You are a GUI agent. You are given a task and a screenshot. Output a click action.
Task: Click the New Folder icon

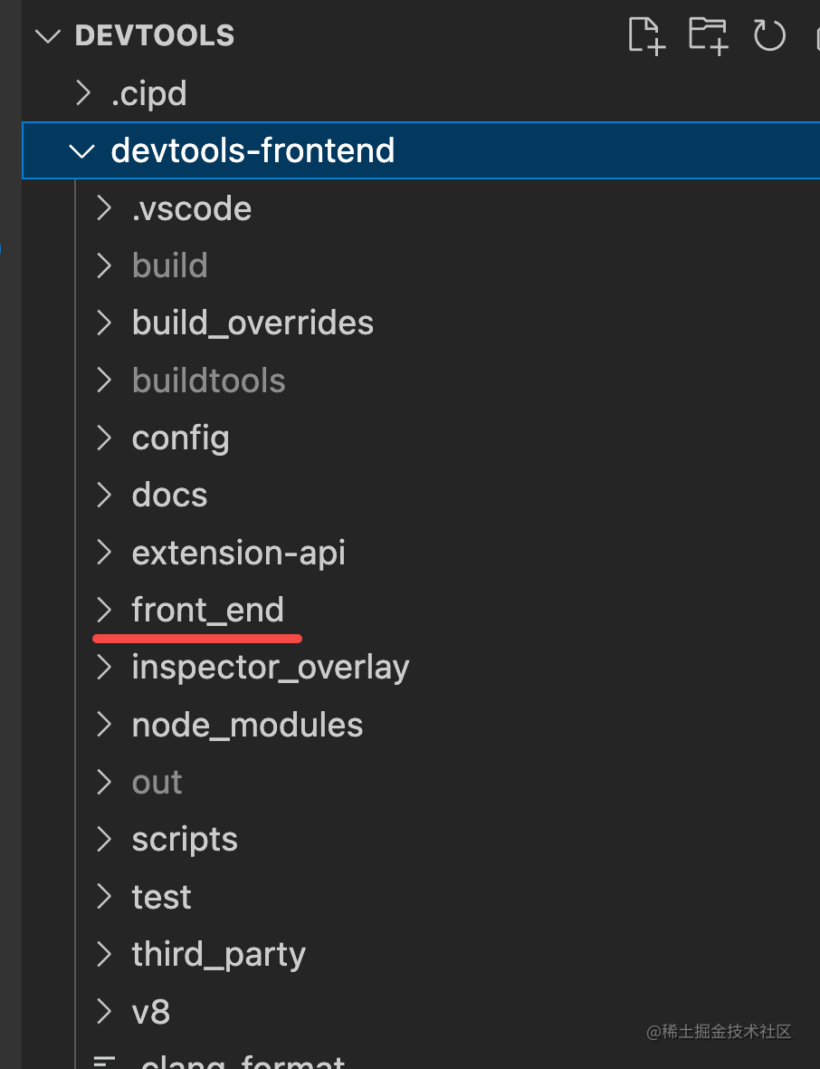pyautogui.click(x=708, y=35)
